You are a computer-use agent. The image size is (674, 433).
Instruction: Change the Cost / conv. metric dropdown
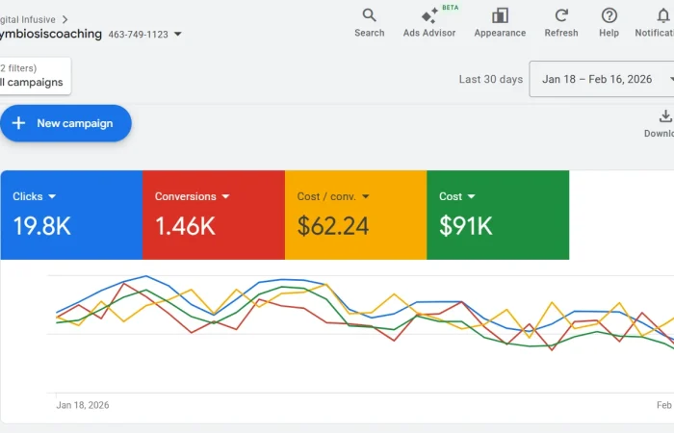[x=366, y=196]
